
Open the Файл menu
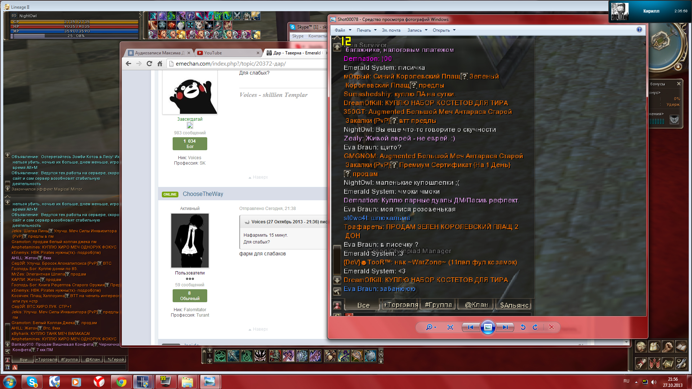(340, 30)
